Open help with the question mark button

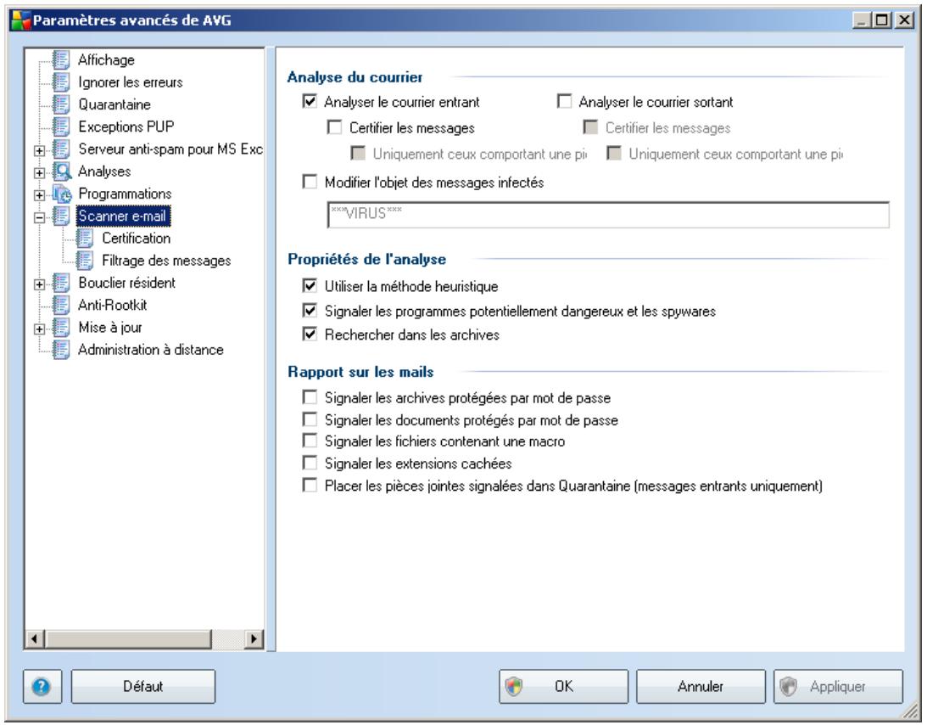pyautogui.click(x=42, y=687)
